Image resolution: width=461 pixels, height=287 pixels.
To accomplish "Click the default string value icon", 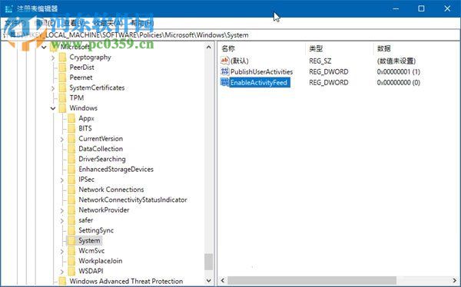I will click(224, 61).
